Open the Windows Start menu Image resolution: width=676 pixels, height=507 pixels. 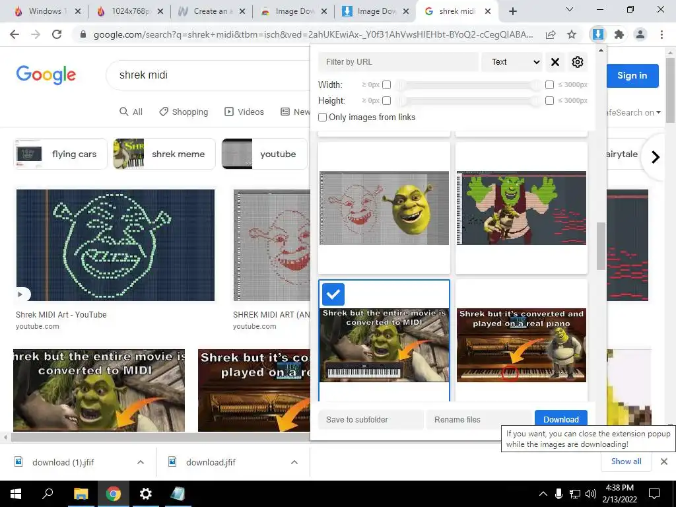pos(16,494)
